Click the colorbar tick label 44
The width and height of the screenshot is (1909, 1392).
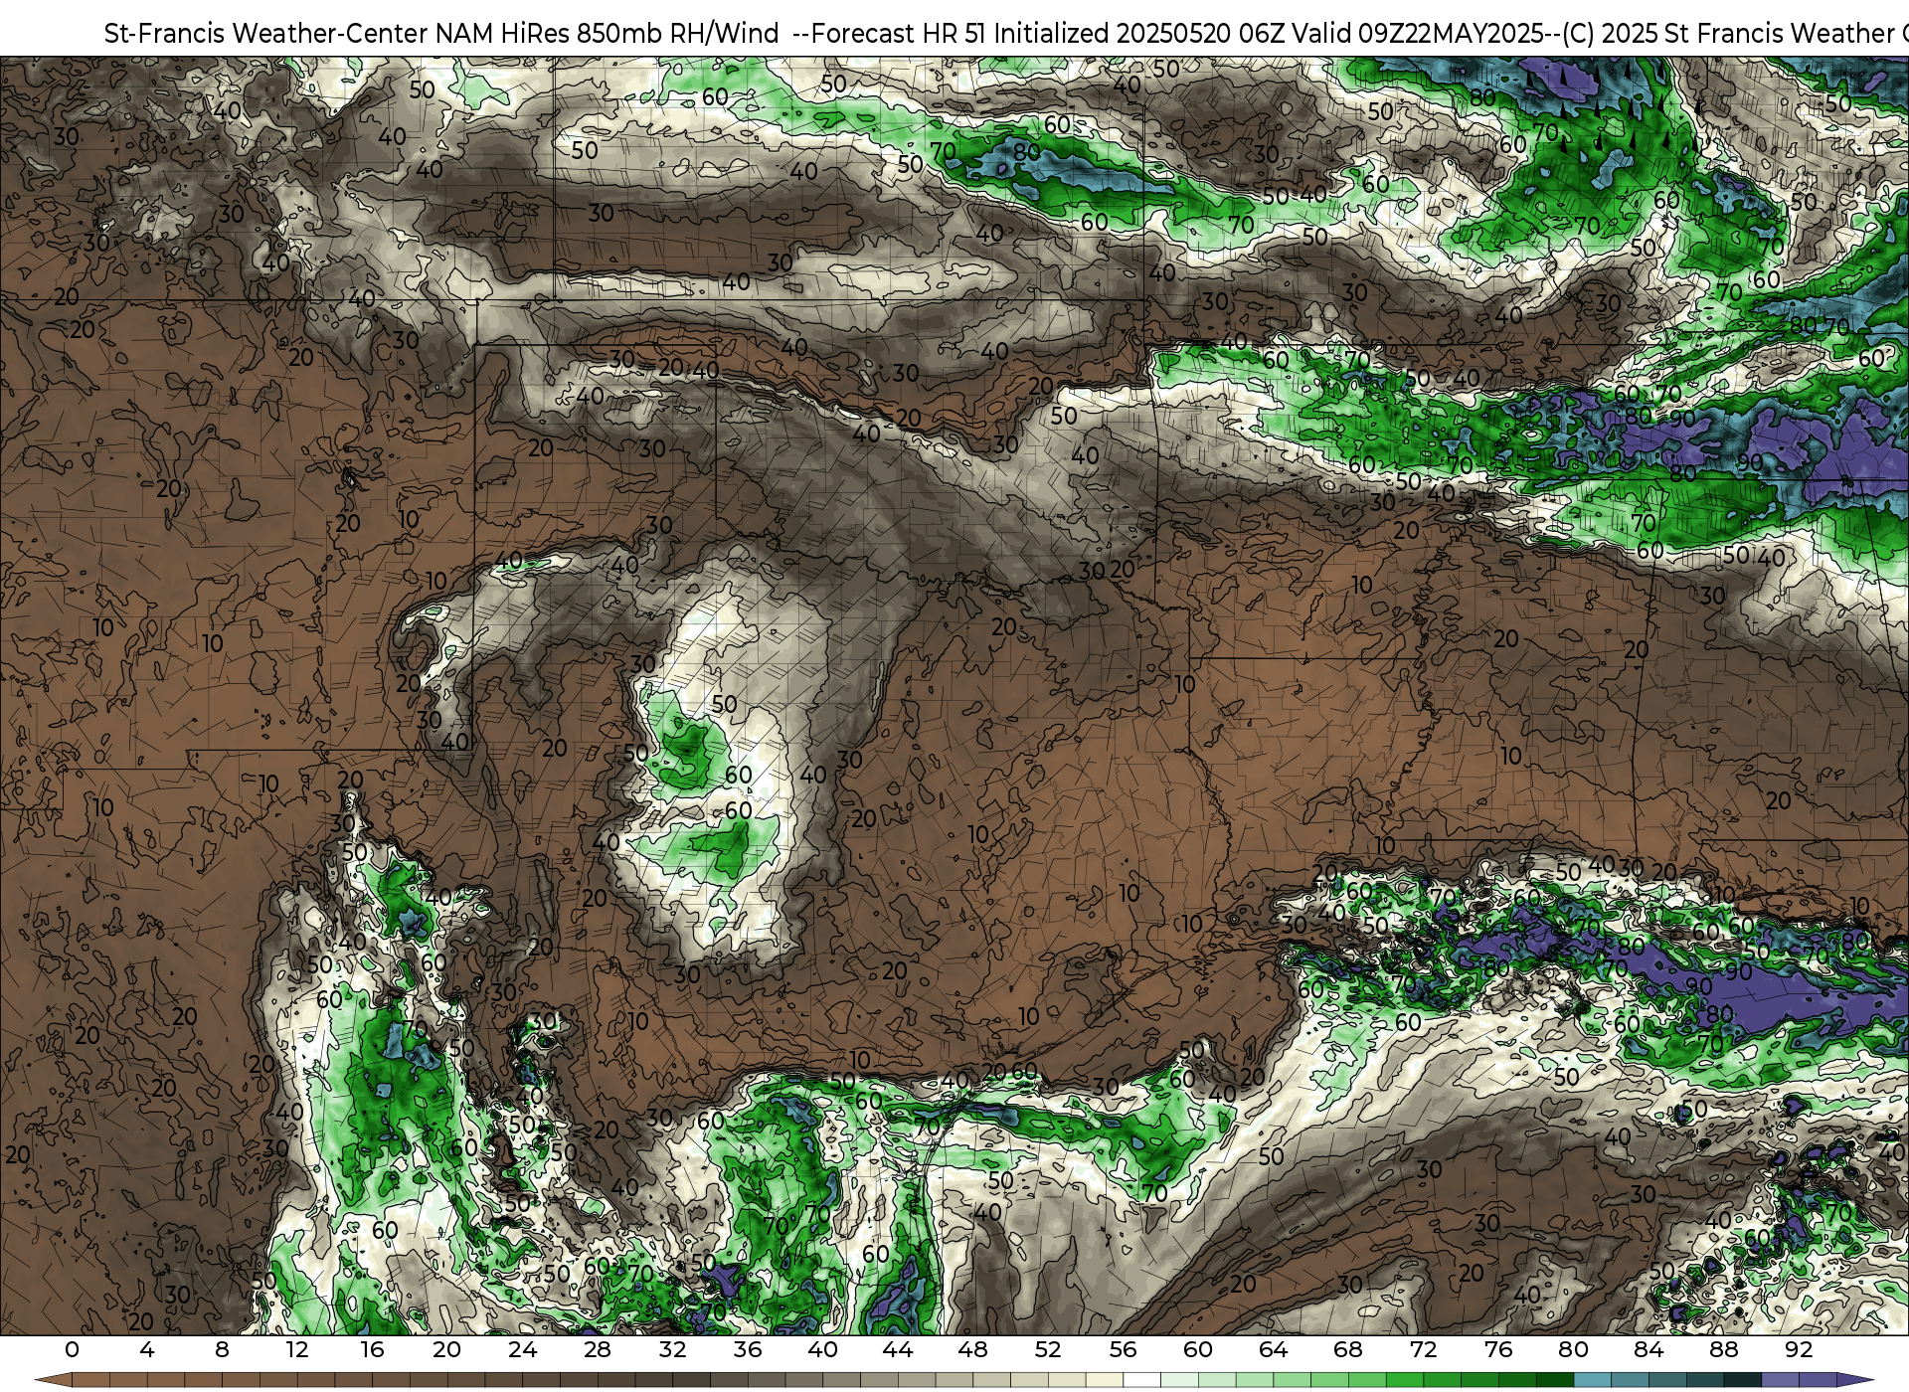click(898, 1350)
